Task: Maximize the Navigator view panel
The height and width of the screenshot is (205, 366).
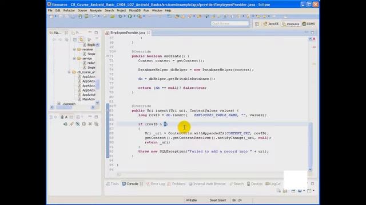Action: click(x=96, y=32)
